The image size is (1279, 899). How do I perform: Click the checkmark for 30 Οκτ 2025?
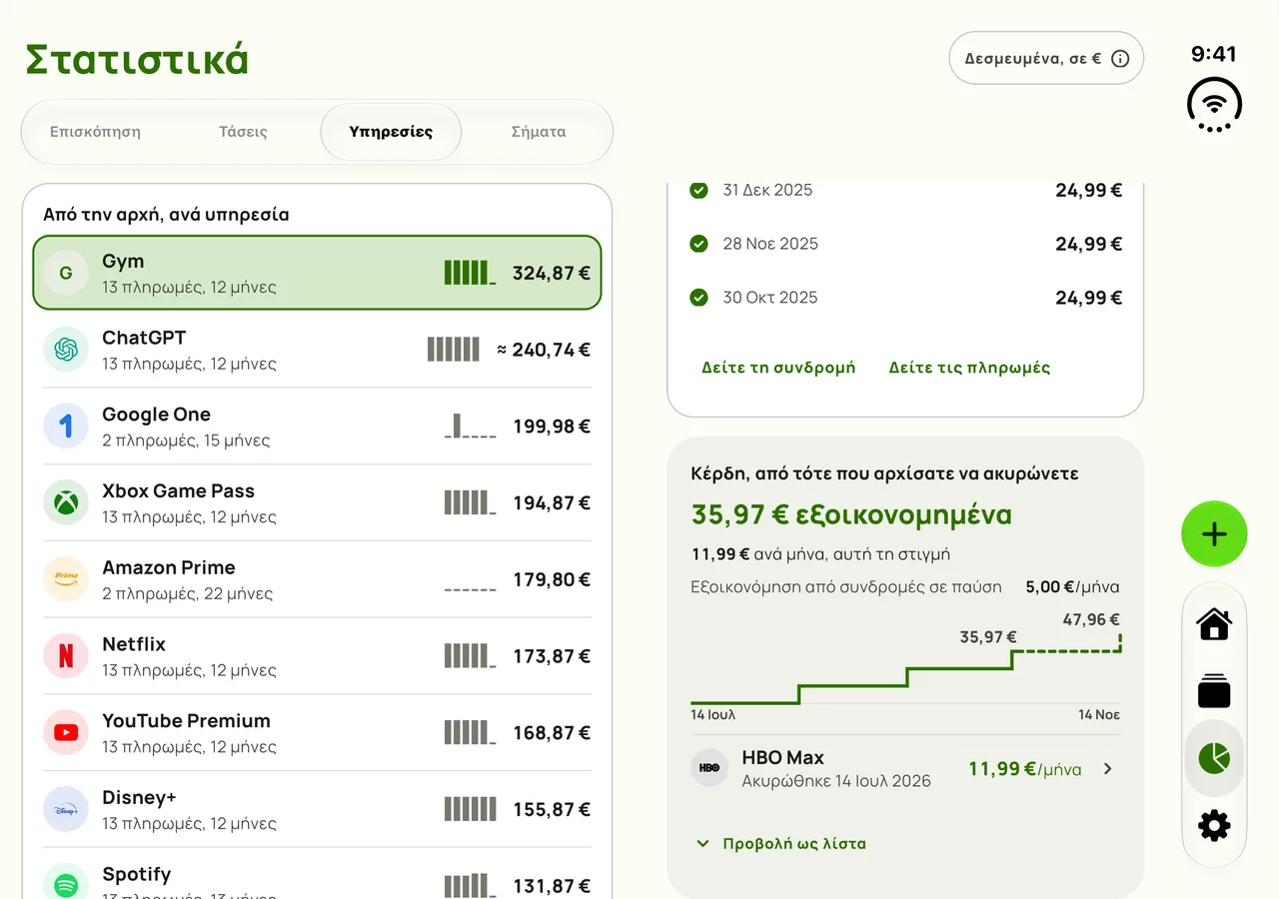click(x=699, y=298)
